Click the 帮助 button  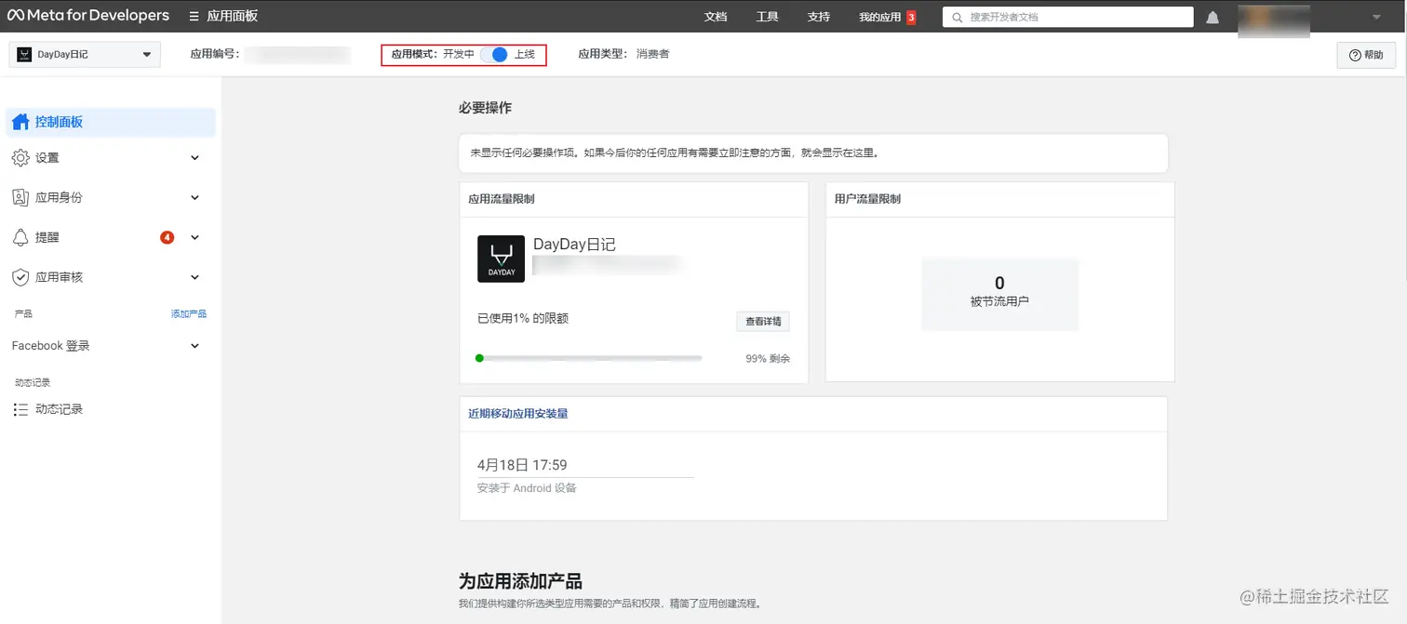click(1366, 55)
